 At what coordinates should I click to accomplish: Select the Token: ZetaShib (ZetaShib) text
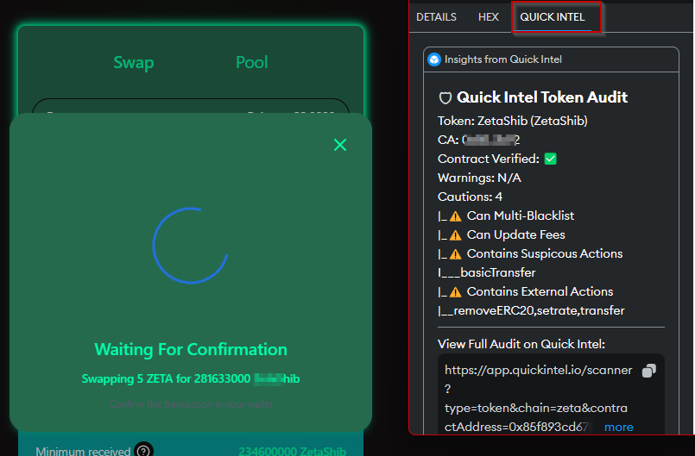coord(512,121)
